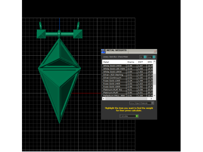Click the Metal Weights window logo icon
Screen dimensions: 203x152
(103, 52)
